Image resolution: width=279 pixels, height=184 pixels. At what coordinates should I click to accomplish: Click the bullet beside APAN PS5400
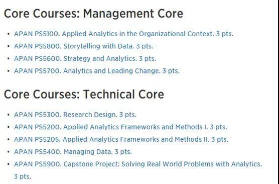pos(9,152)
